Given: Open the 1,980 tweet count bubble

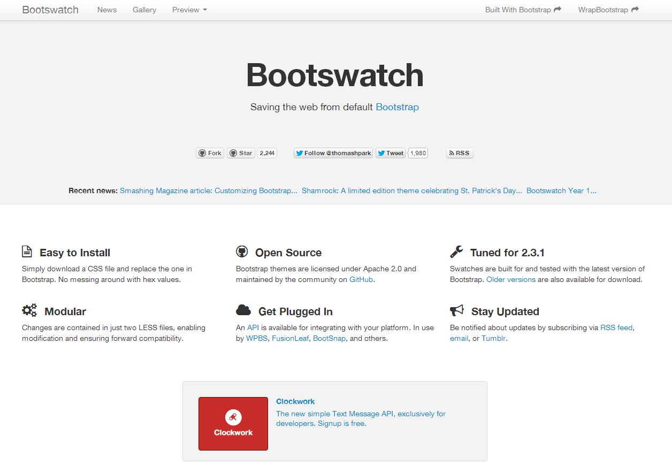Looking at the screenshot, I should pos(418,153).
